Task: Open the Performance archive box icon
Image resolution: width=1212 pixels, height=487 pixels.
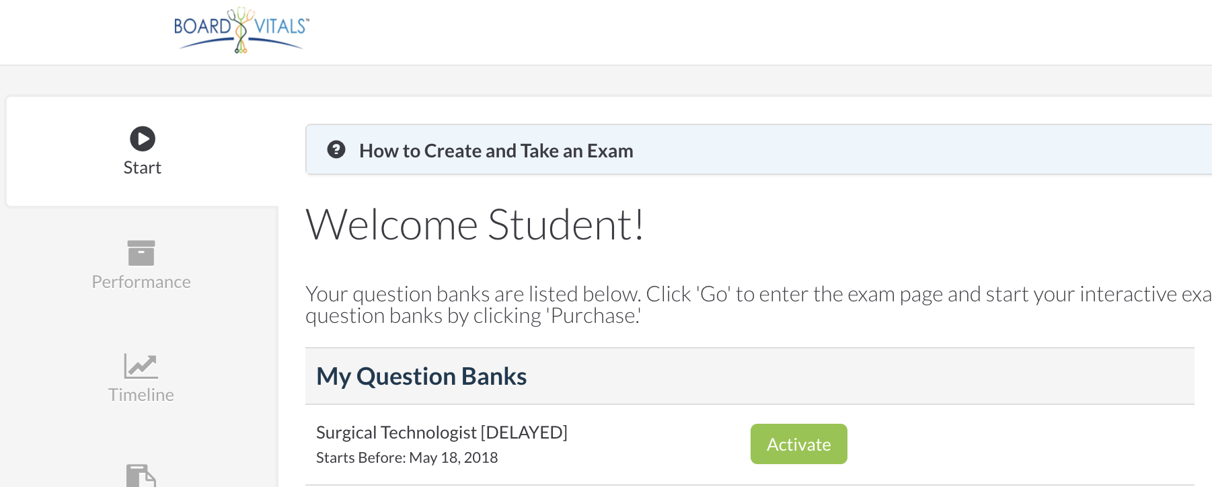Action: click(x=141, y=253)
